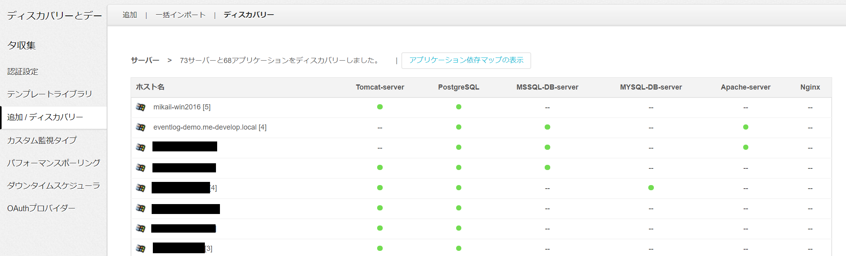Click the Windows icon beside eventlog-demo.me-develop.local
This screenshot has width=846, height=256.
pos(141,127)
